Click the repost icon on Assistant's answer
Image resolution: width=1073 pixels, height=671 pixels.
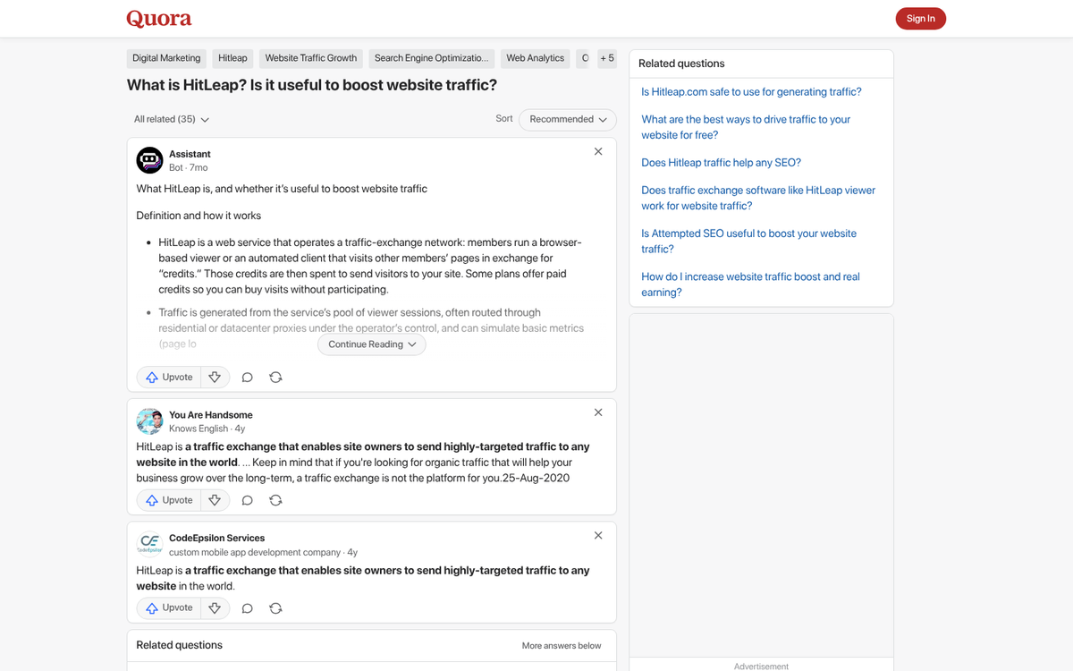click(275, 377)
